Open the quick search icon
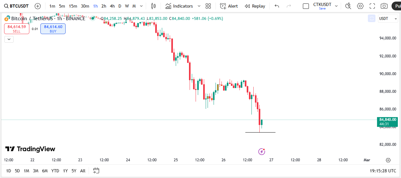This screenshot has height=178, width=401. pos(348,6)
